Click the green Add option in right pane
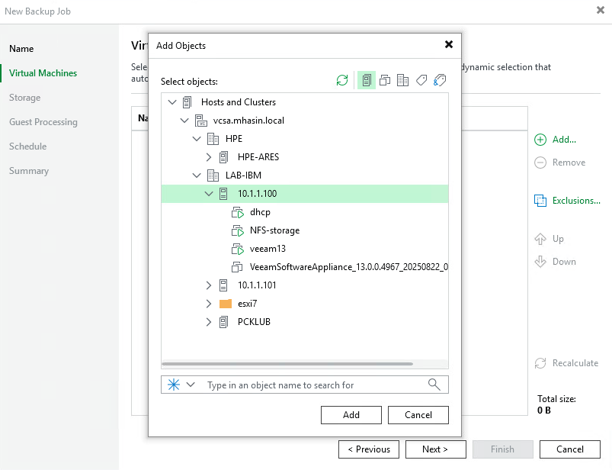Image resolution: width=612 pixels, height=470 pixels. pyautogui.click(x=555, y=139)
